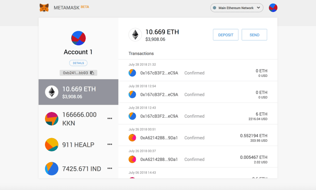Click the July 06 2018 14:43 date
The image size is (316, 190).
(x=142, y=173)
